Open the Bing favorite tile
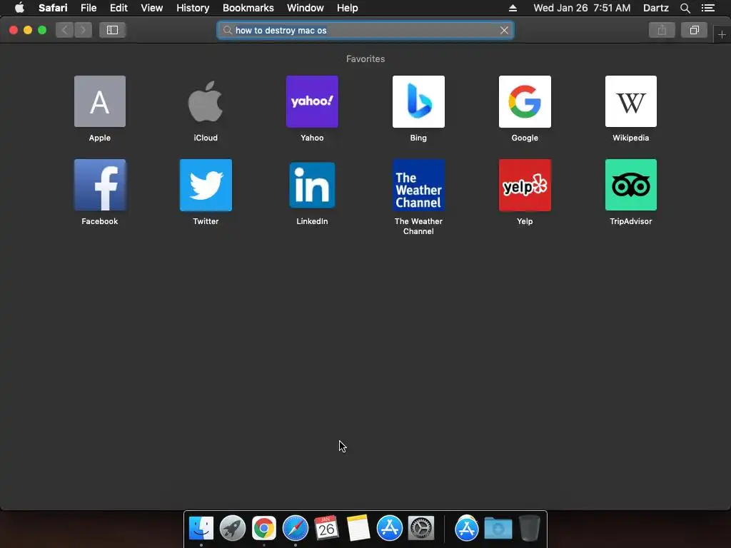This screenshot has height=548, width=731. pos(418,101)
